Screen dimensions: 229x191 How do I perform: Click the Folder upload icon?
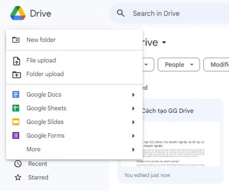[17, 74]
